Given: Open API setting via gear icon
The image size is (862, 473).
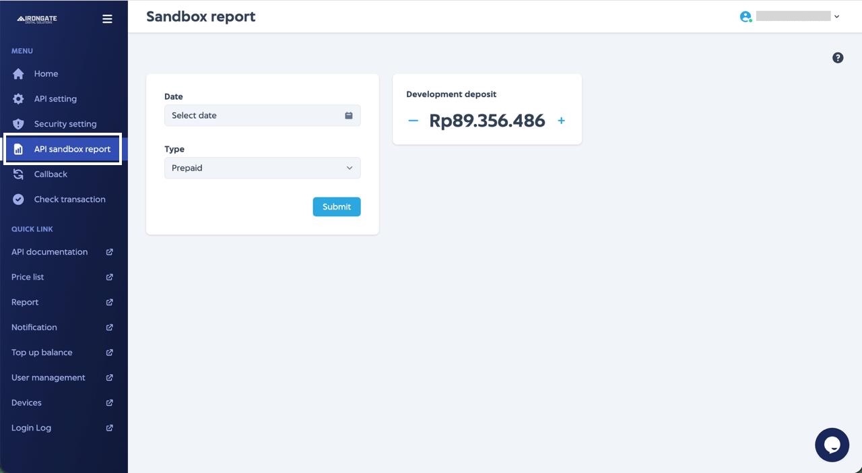Looking at the screenshot, I should click(18, 98).
